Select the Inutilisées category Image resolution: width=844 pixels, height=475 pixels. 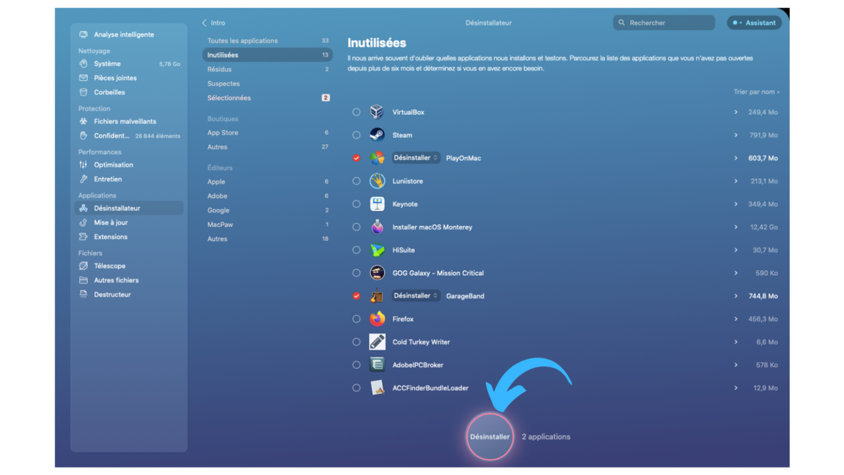[267, 55]
